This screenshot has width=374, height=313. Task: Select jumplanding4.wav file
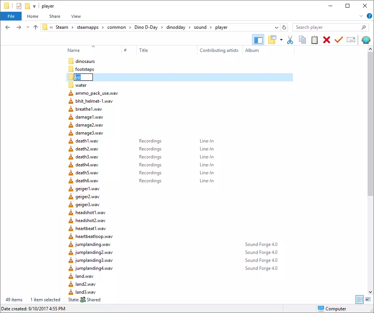point(94,268)
